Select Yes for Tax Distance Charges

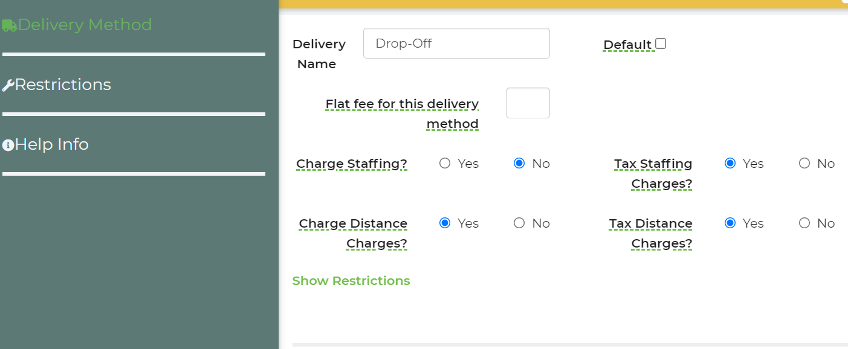[730, 223]
